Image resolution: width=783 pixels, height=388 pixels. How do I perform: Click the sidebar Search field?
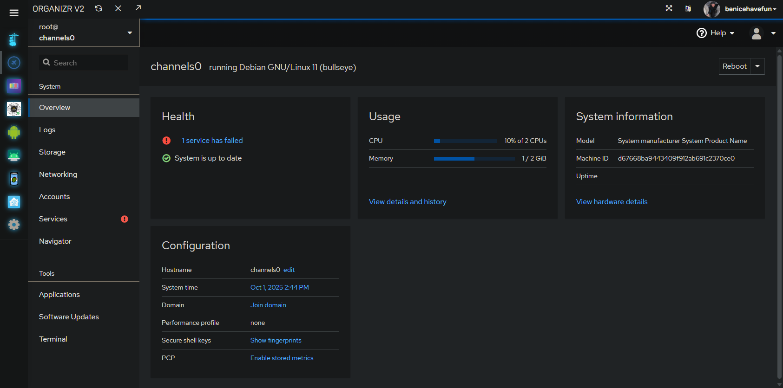pyautogui.click(x=84, y=63)
